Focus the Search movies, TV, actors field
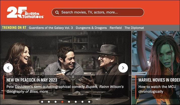Screen dimensions: 180x105 (x=98, y=12)
